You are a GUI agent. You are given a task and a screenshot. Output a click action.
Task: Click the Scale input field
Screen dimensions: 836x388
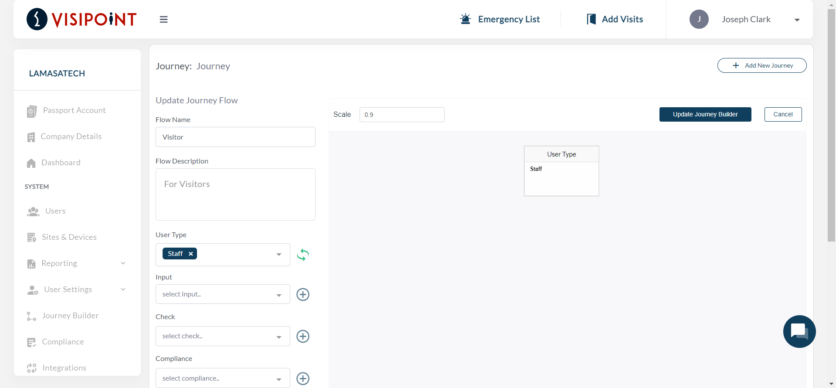pyautogui.click(x=401, y=115)
